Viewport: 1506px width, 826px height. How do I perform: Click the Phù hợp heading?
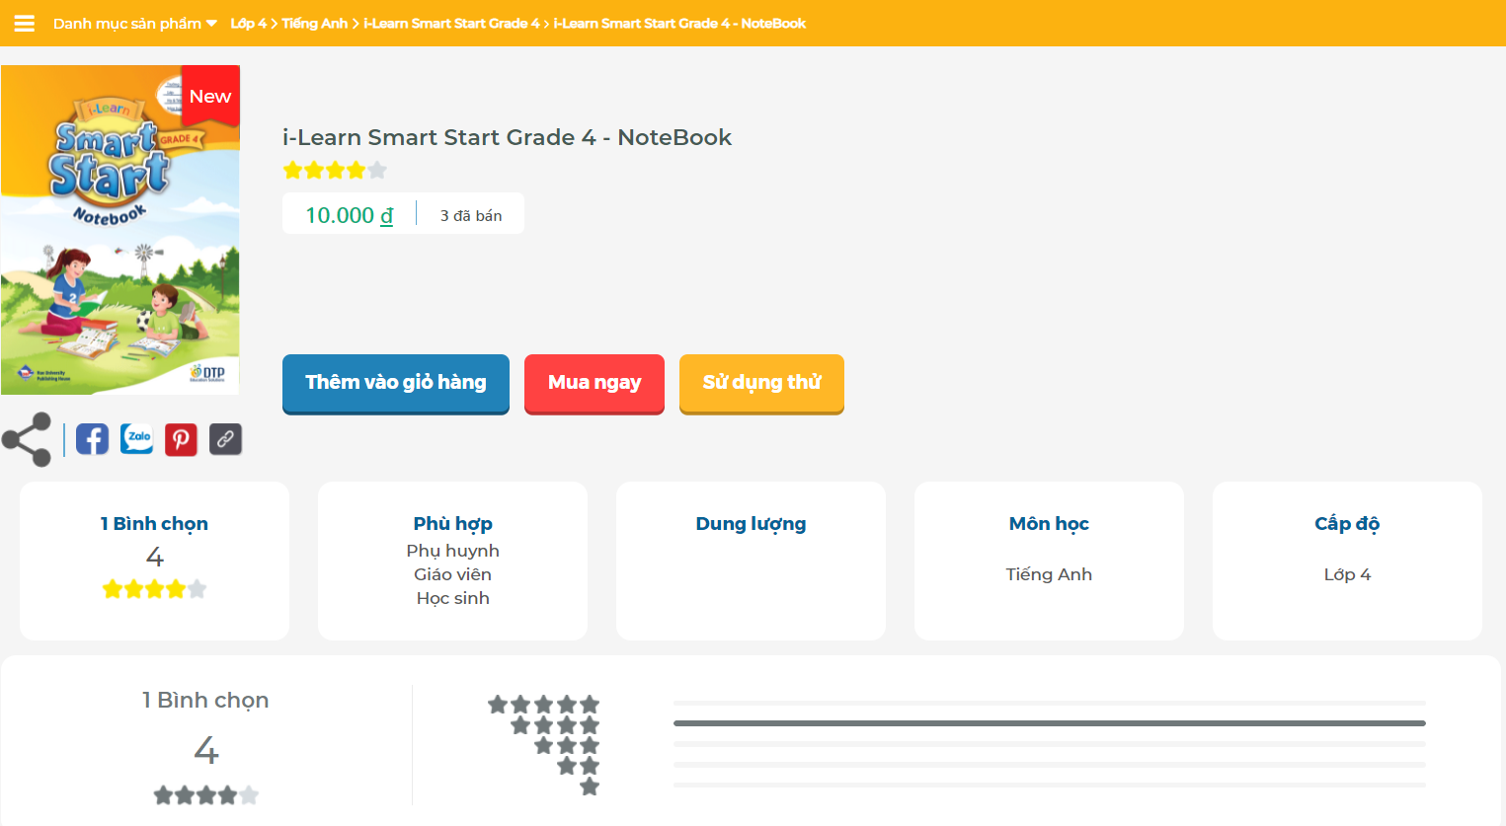pyautogui.click(x=453, y=524)
